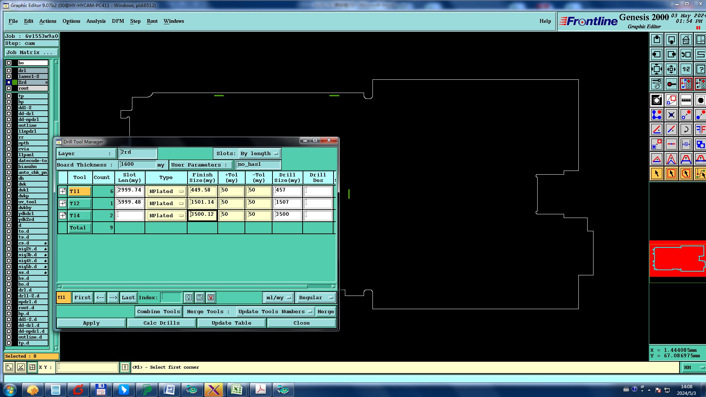Toggle the drl layer checkbox
The width and height of the screenshot is (706, 397).
(9, 71)
